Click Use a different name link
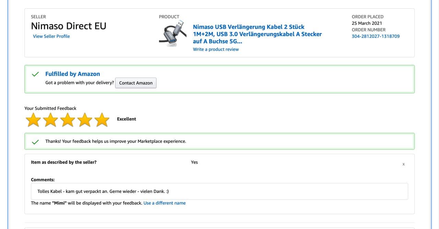The height and width of the screenshot is (229, 439). click(164, 203)
